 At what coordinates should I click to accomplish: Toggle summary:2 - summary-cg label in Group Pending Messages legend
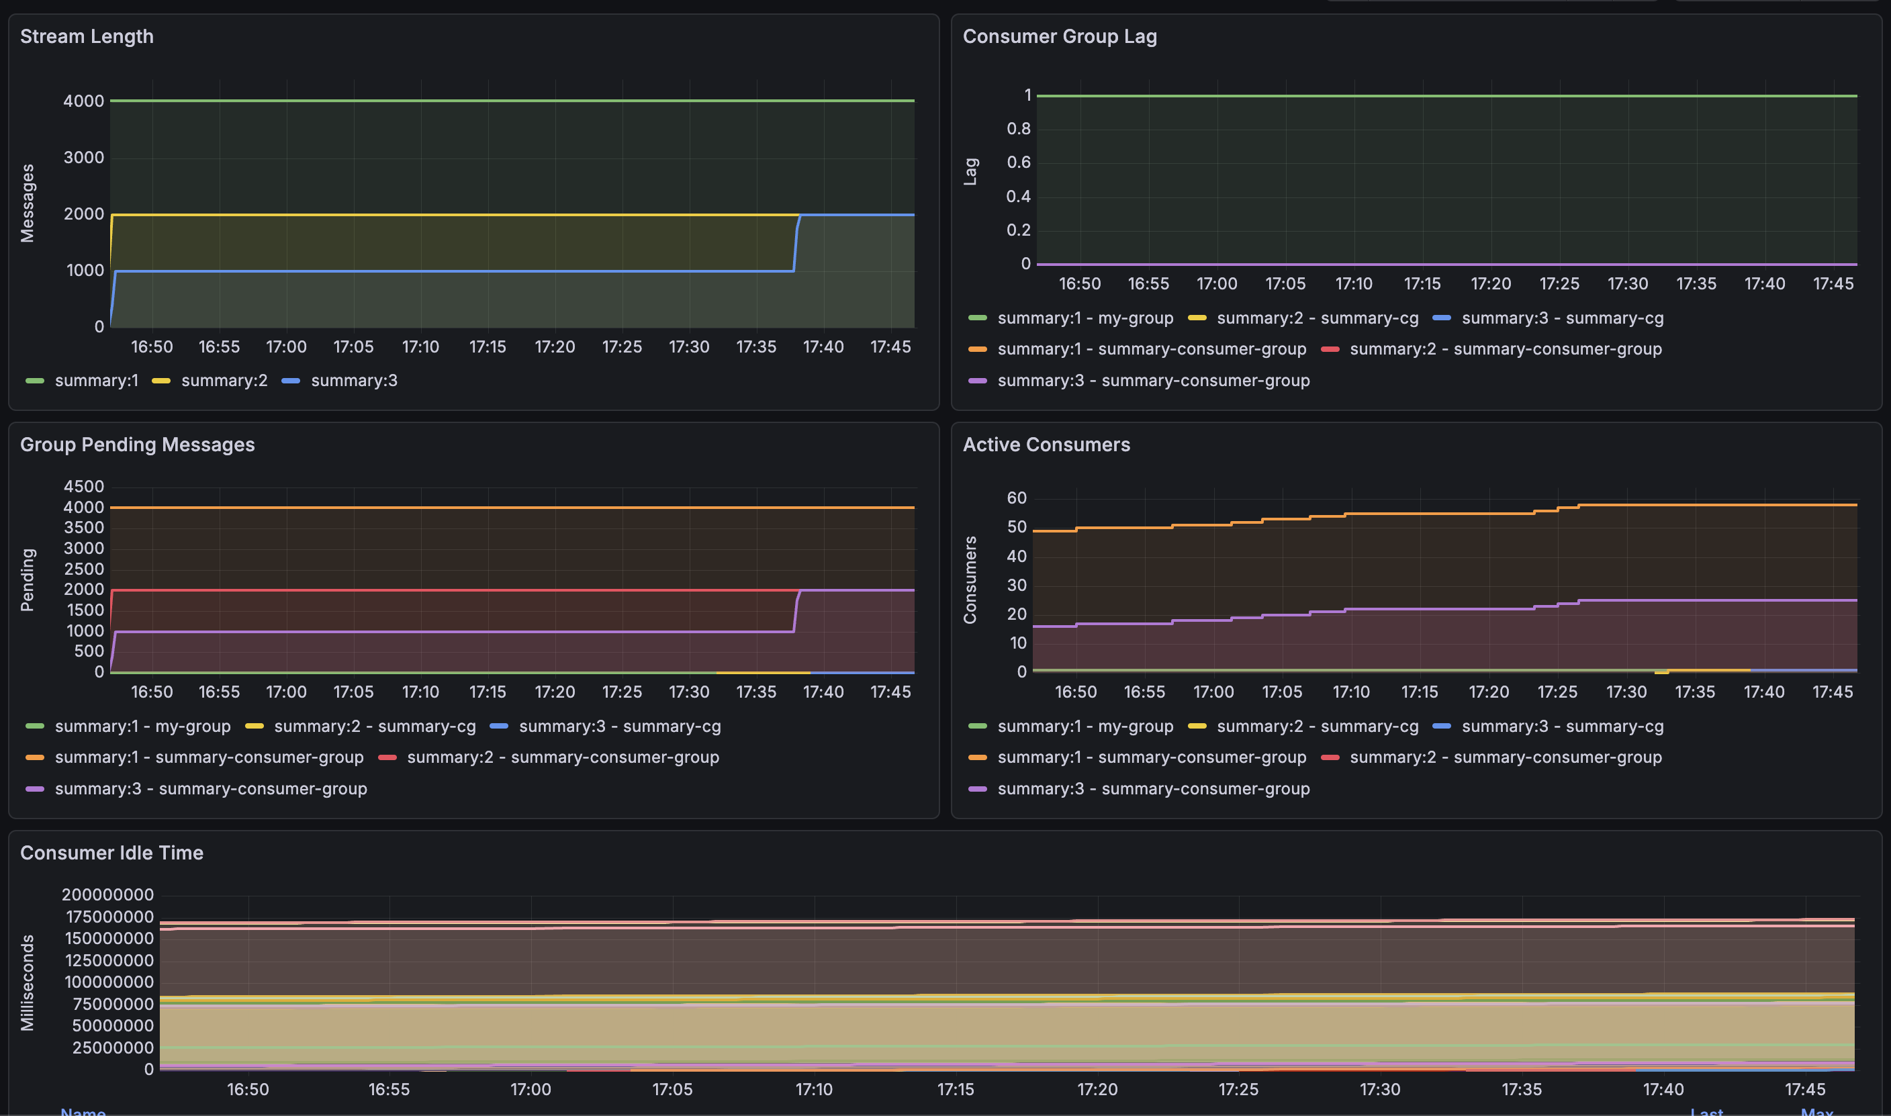point(375,727)
